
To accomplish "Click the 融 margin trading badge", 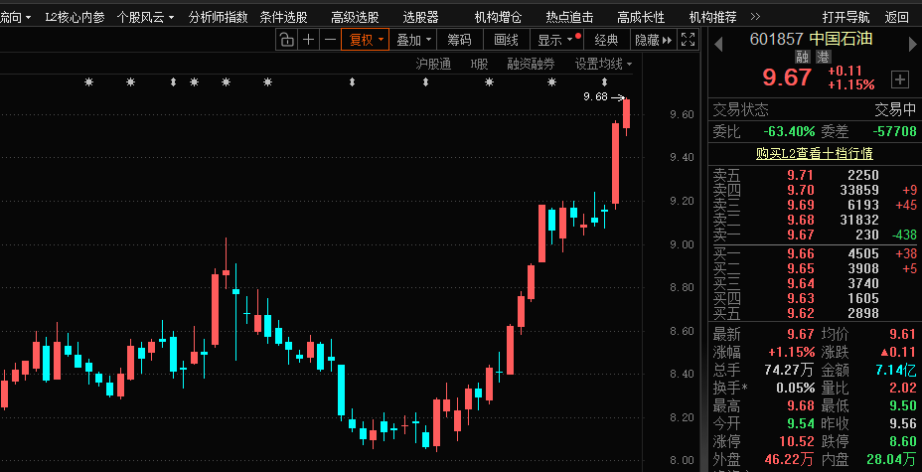I will click(803, 58).
